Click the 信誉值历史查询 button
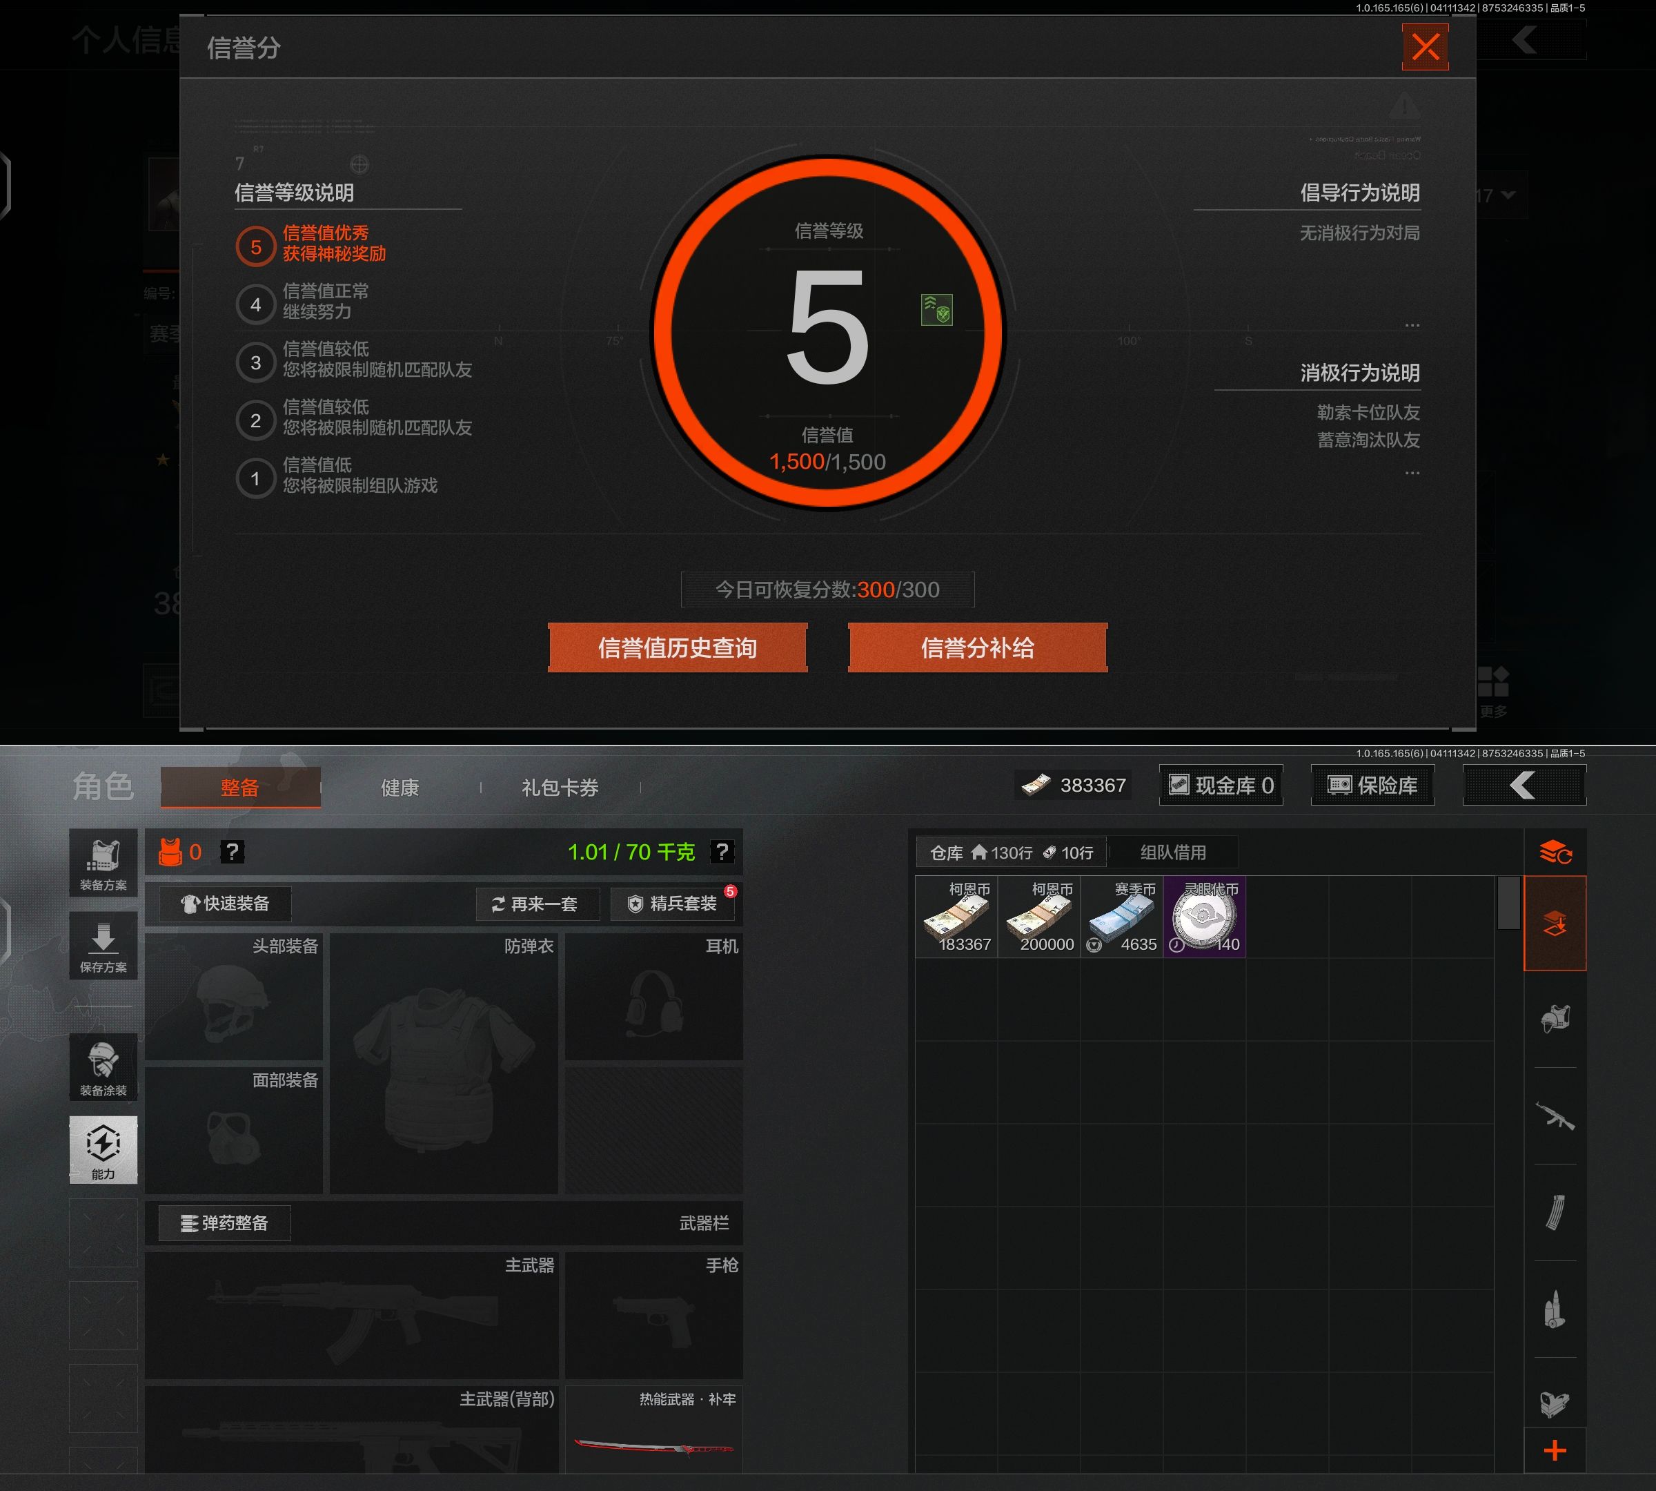Image resolution: width=1656 pixels, height=1491 pixels. coord(678,648)
